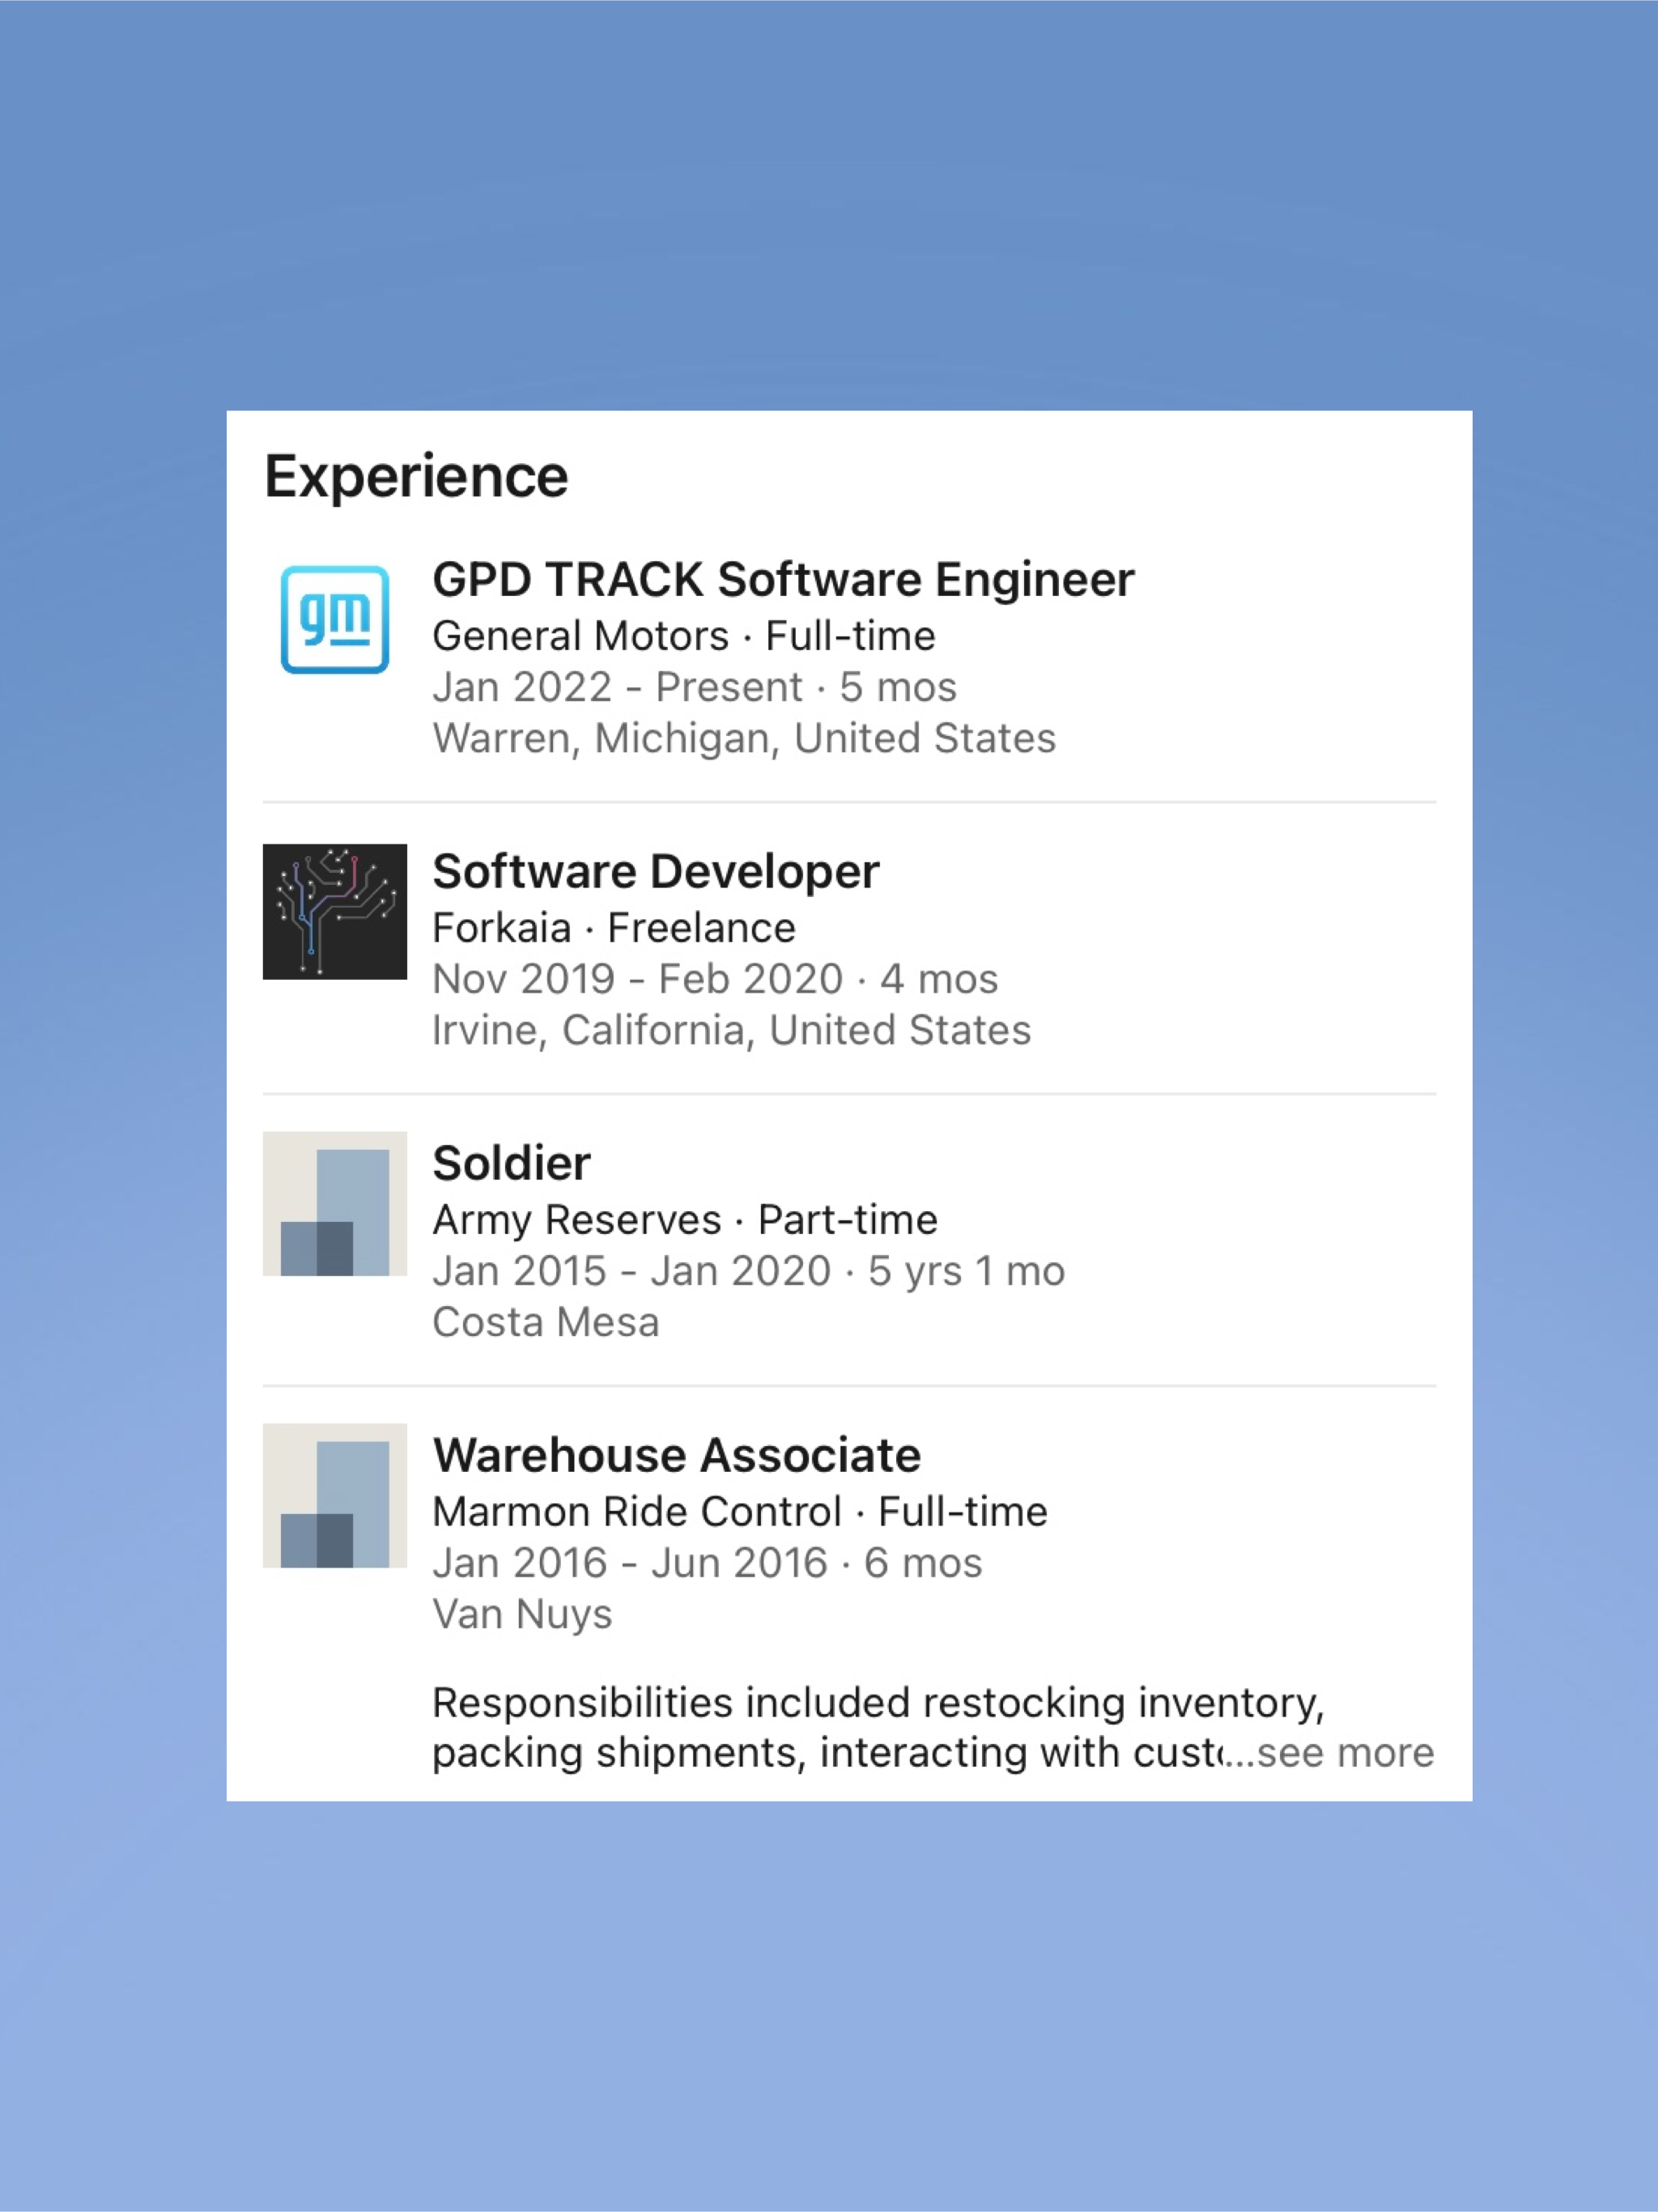Click the General Motors logo icon
The height and width of the screenshot is (2212, 1658).
coord(334,619)
